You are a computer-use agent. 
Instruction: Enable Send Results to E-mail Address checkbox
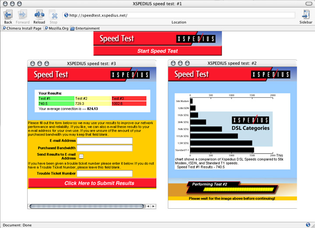[81, 156]
